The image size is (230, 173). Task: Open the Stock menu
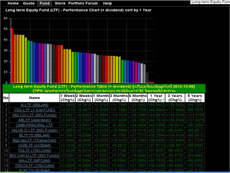coord(60,3)
